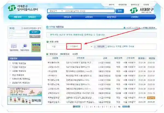Expand the third area dropdown with the chevron
Viewport: 164px width, 113px height.
[x=91, y=47]
